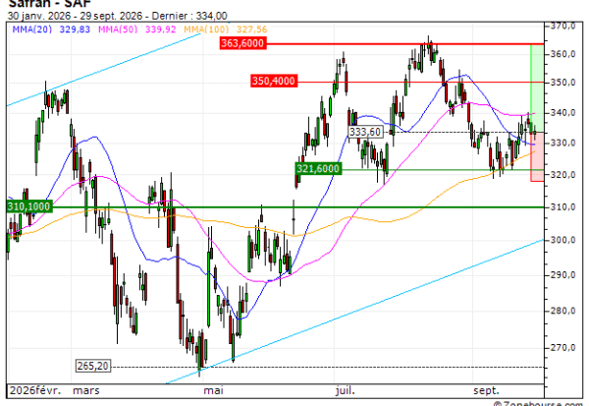Click the mars month label
This screenshot has height=406, width=589.
86,390
